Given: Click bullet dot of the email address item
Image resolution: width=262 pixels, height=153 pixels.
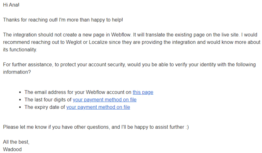Looking at the screenshot, I should coord(20,92).
